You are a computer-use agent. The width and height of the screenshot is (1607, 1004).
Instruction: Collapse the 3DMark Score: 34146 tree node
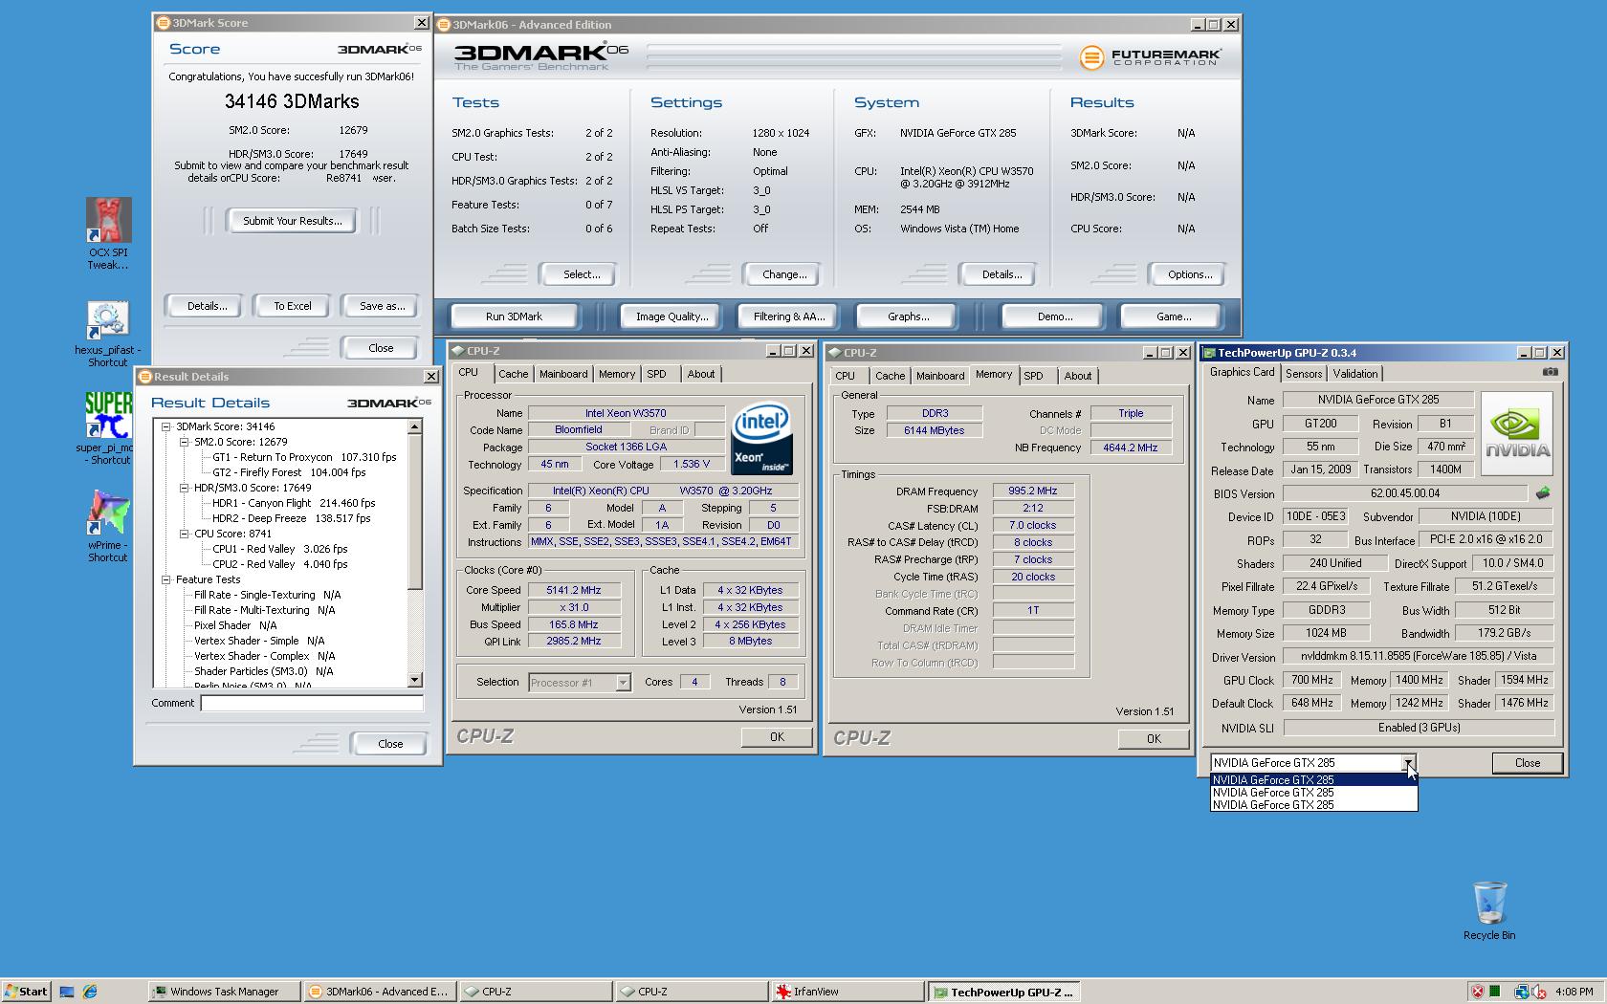pyautogui.click(x=165, y=426)
